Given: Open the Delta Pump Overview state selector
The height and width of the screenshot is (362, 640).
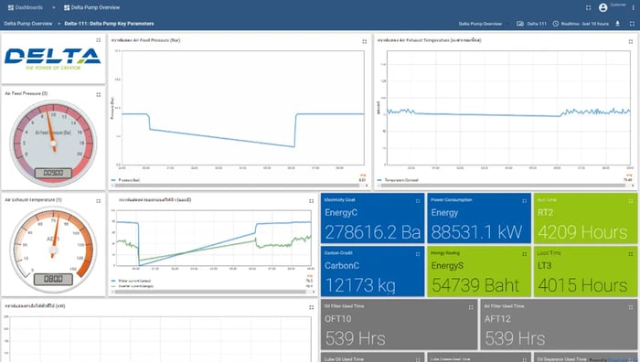Looking at the screenshot, I should (480, 24).
